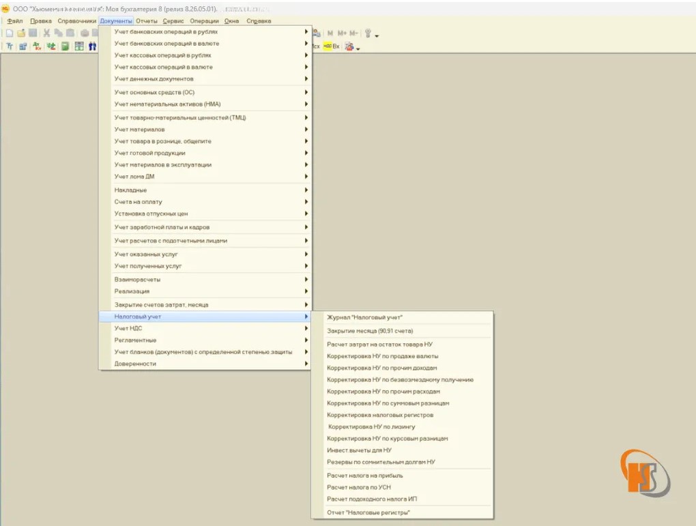This screenshot has width=696, height=526.
Task: Click the Paste clipboard icon
Action: [70, 33]
